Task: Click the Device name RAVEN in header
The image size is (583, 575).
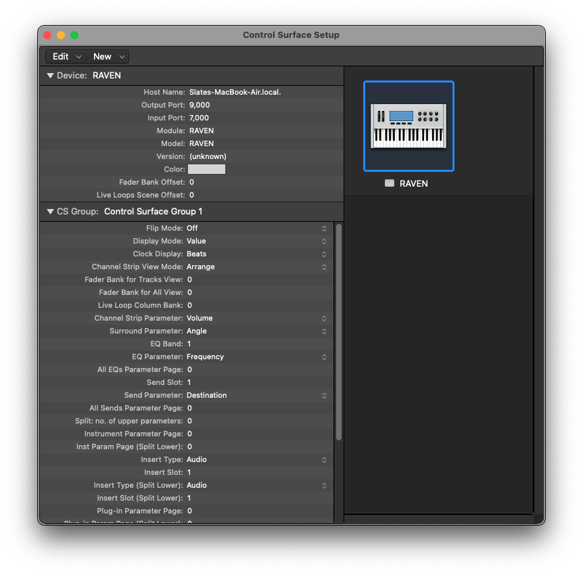Action: click(x=107, y=76)
